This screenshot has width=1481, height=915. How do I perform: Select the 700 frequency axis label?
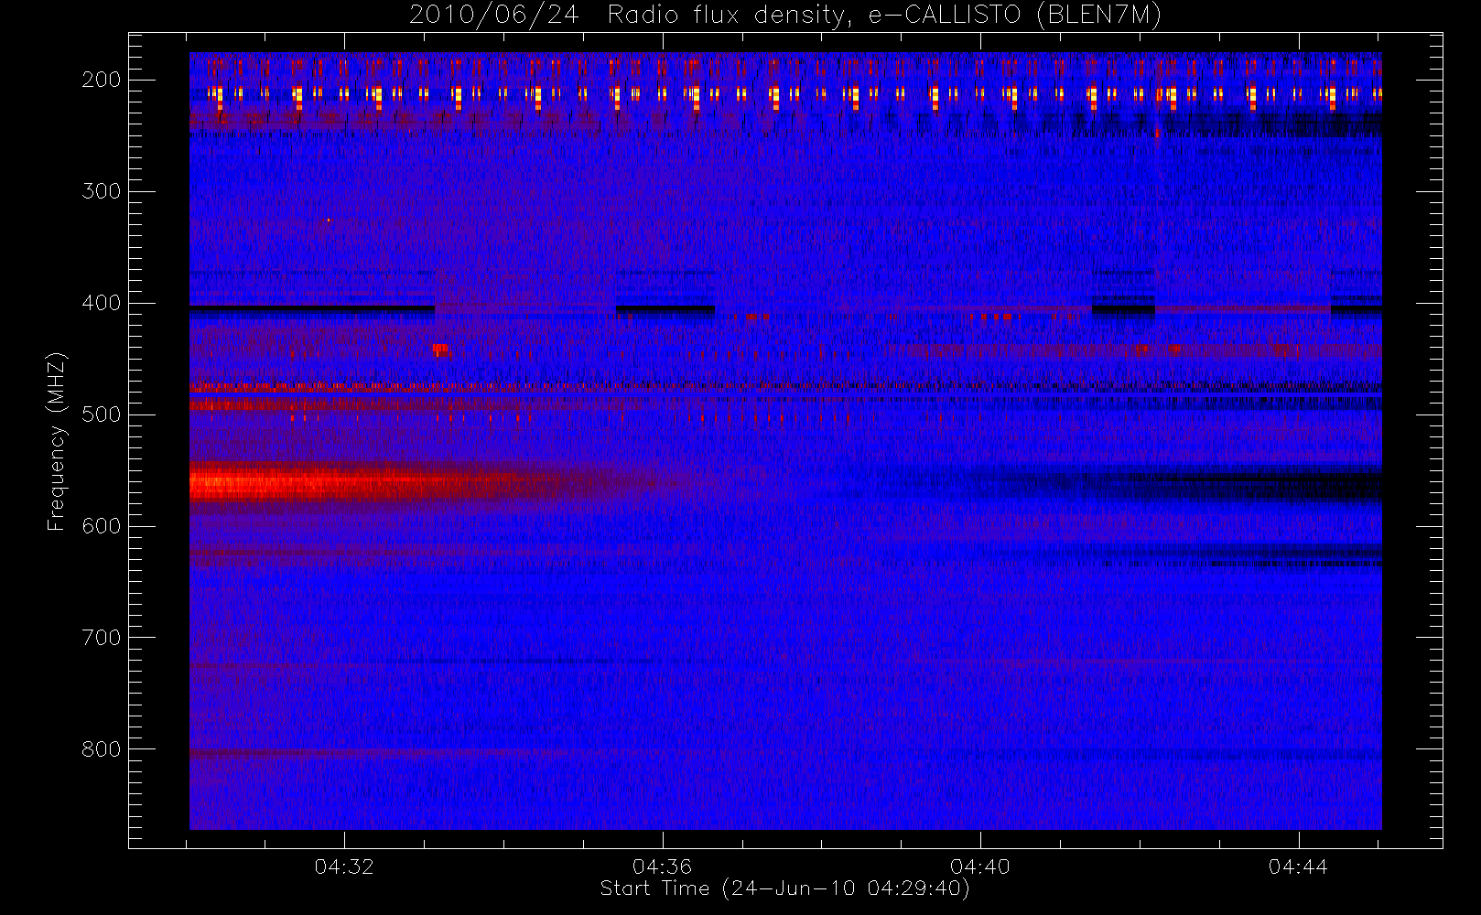click(102, 638)
